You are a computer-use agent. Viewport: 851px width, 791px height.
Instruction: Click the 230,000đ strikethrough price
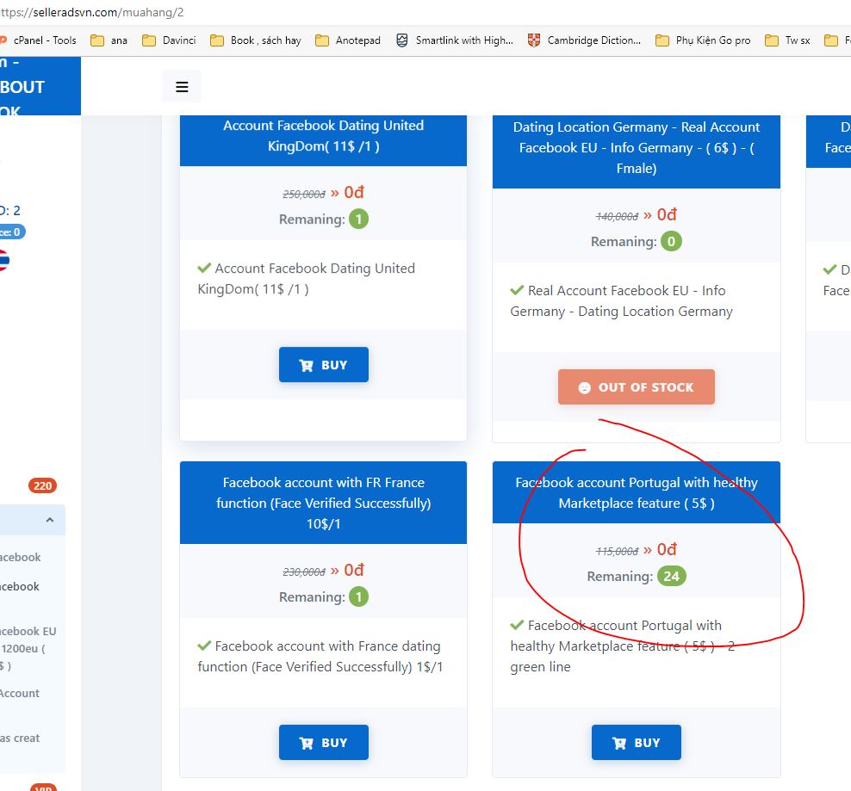tap(304, 572)
